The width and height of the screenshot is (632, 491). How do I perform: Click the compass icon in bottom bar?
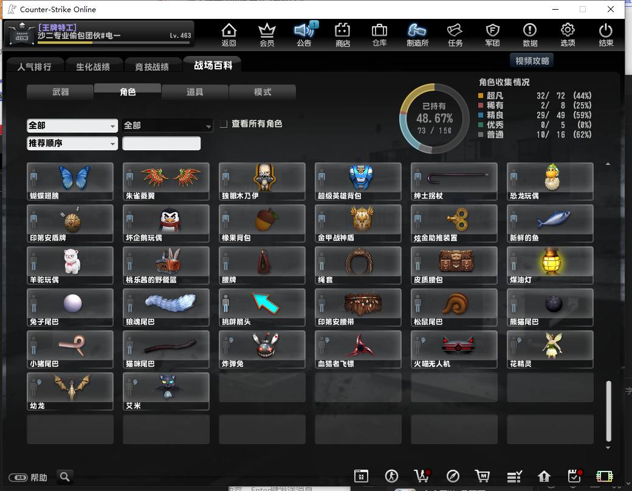pyautogui.click(x=453, y=476)
